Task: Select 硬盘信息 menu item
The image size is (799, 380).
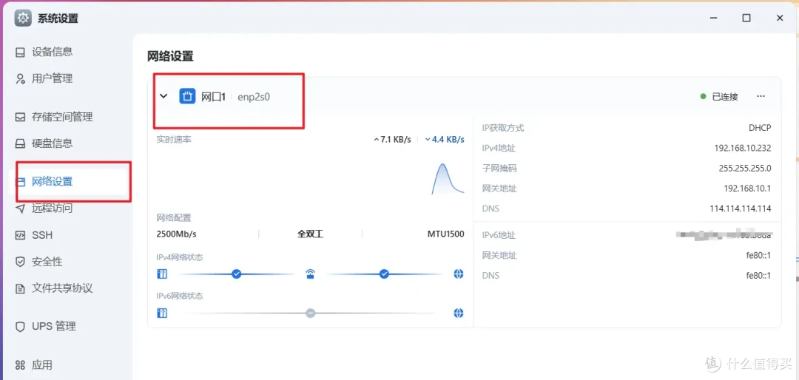Action: tap(52, 143)
